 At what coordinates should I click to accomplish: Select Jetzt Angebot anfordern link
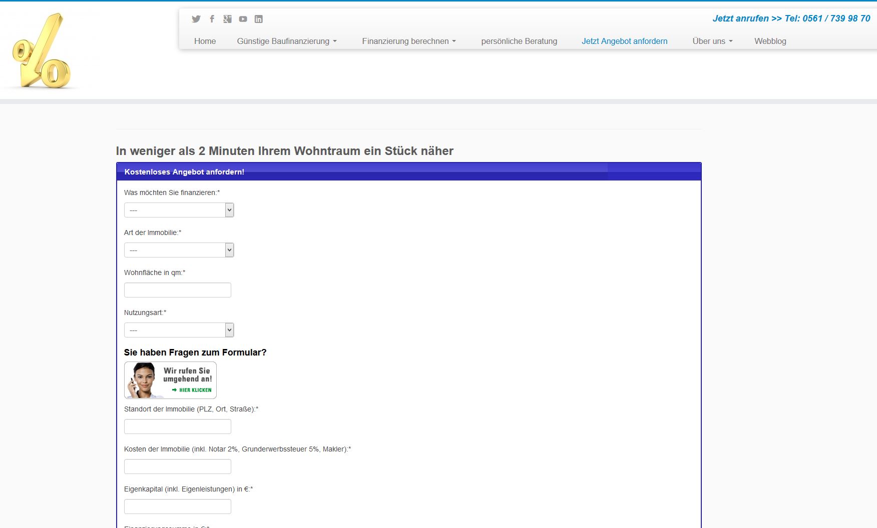tap(624, 41)
